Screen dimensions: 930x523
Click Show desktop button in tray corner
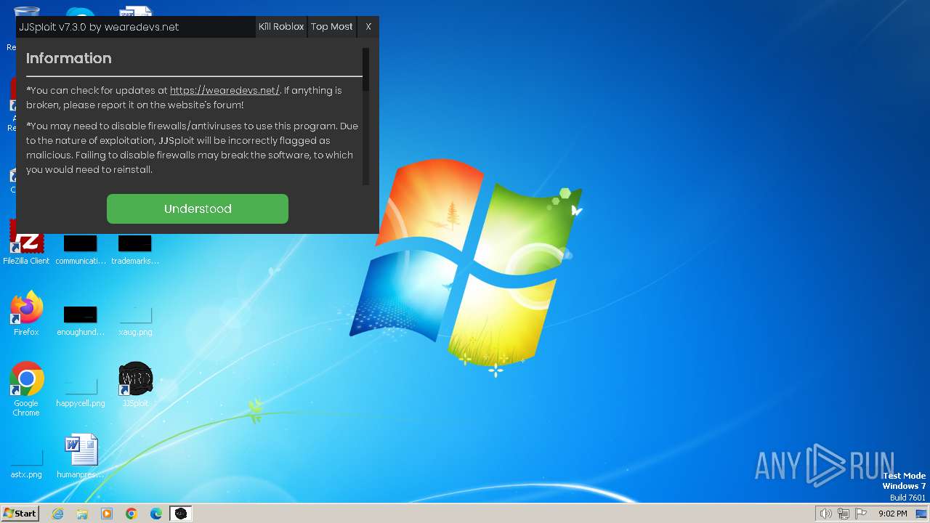tap(921, 514)
